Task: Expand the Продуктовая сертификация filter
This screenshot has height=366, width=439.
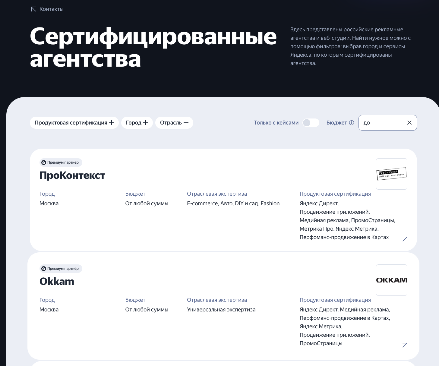Action: [x=74, y=123]
